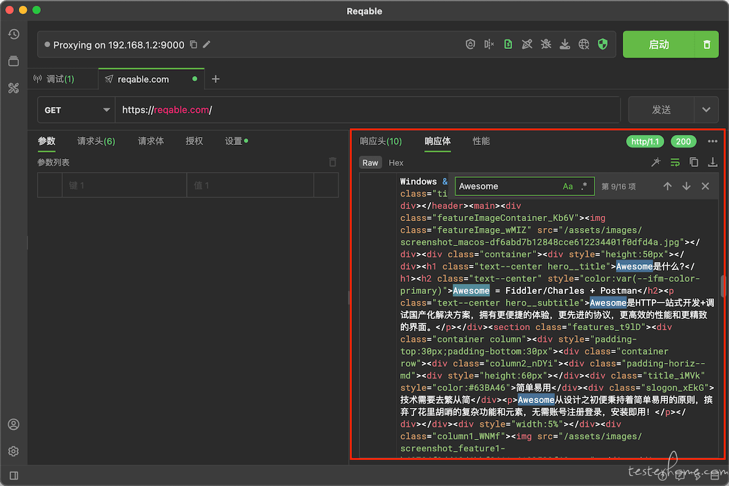Go to previous search match
729x486 pixels.
[667, 186]
